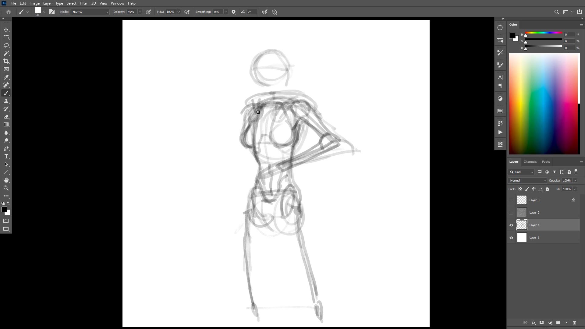Expand the layer blend mode dropdown
This screenshot has height=329, width=585.
pos(527,181)
